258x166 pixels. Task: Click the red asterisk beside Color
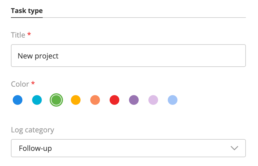pyautogui.click(x=33, y=83)
